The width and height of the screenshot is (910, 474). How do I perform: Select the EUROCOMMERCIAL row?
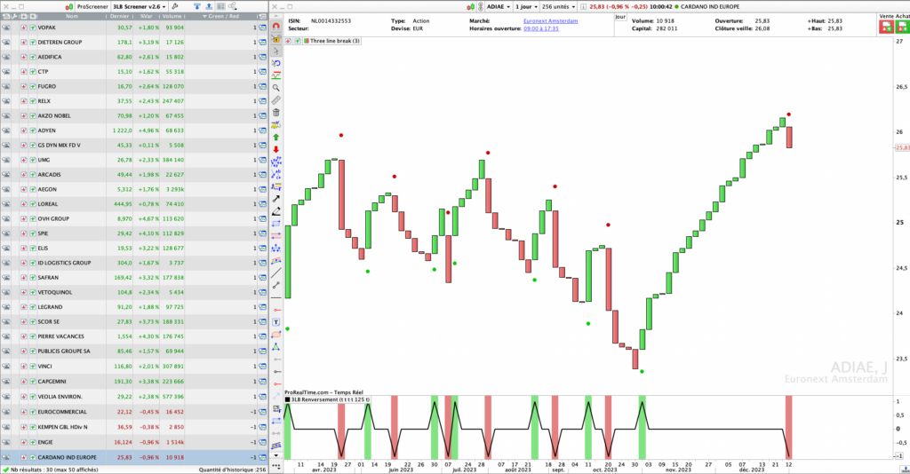[x=134, y=412]
